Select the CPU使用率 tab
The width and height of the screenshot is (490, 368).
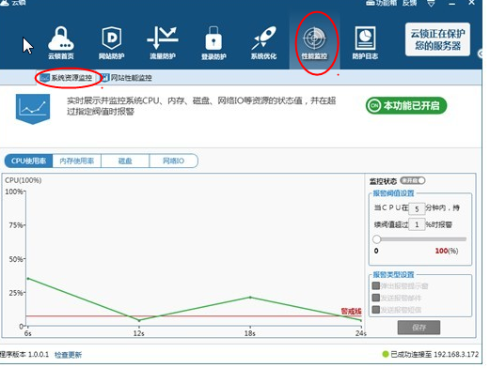coord(28,161)
